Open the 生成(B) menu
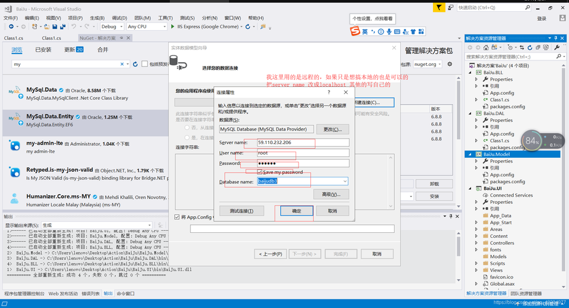 (x=97, y=18)
